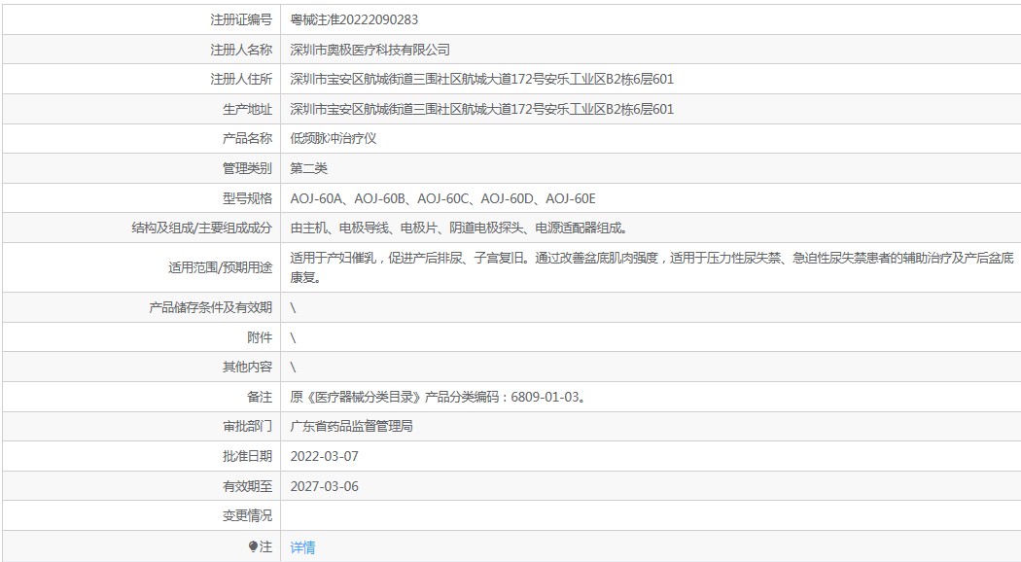Click the 型号规格 label

click(247, 198)
